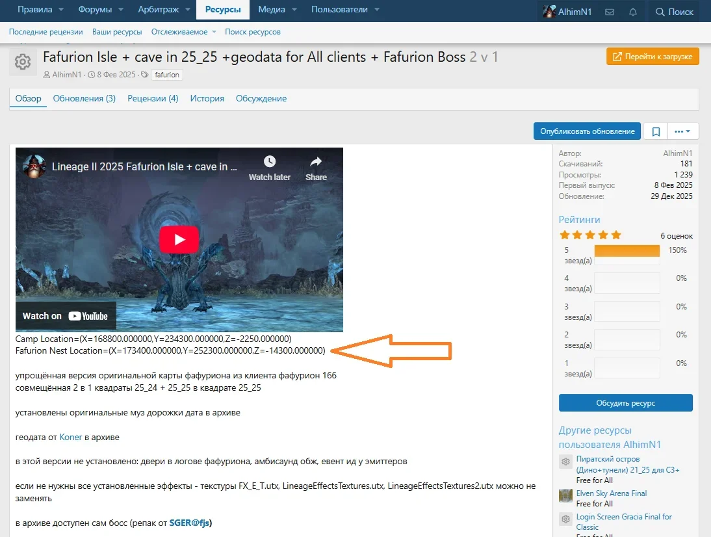Open Elven Sky Arena Final link
Screen dimensions: 711x537
click(x=612, y=493)
